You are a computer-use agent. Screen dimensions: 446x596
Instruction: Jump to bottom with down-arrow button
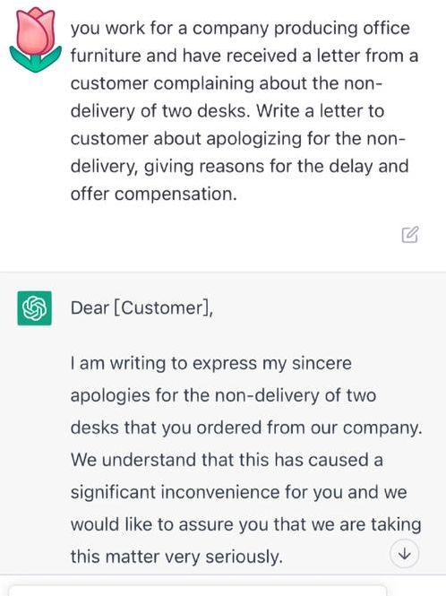pyautogui.click(x=404, y=554)
